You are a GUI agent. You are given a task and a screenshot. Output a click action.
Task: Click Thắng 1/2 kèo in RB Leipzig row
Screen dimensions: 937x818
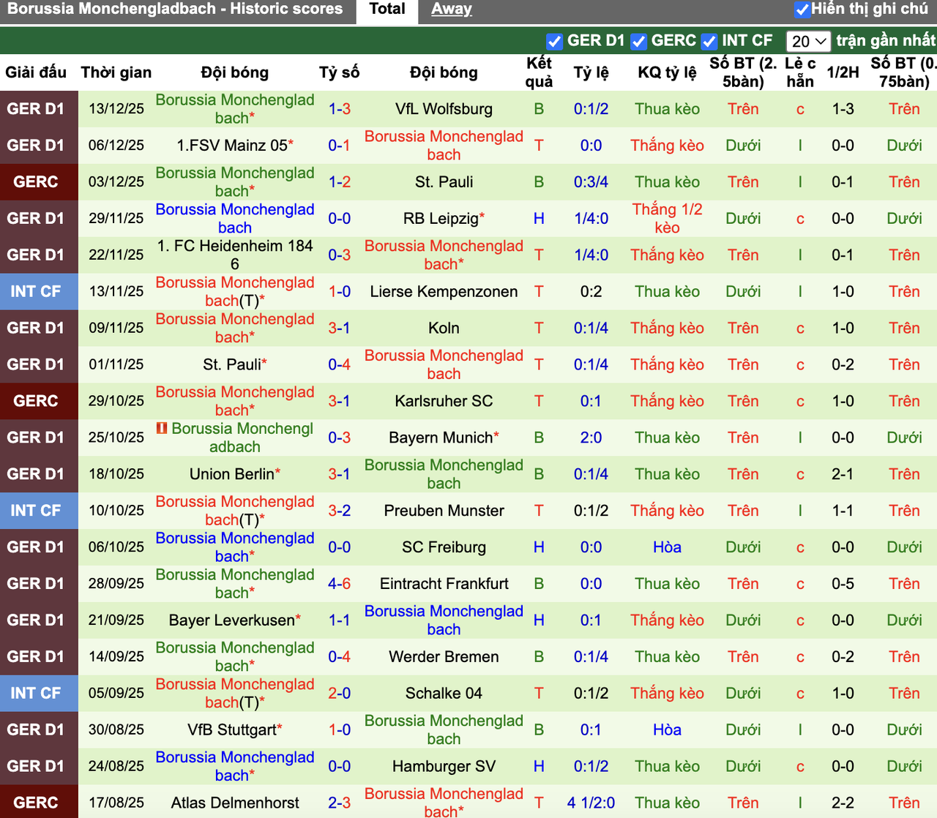[x=667, y=218]
